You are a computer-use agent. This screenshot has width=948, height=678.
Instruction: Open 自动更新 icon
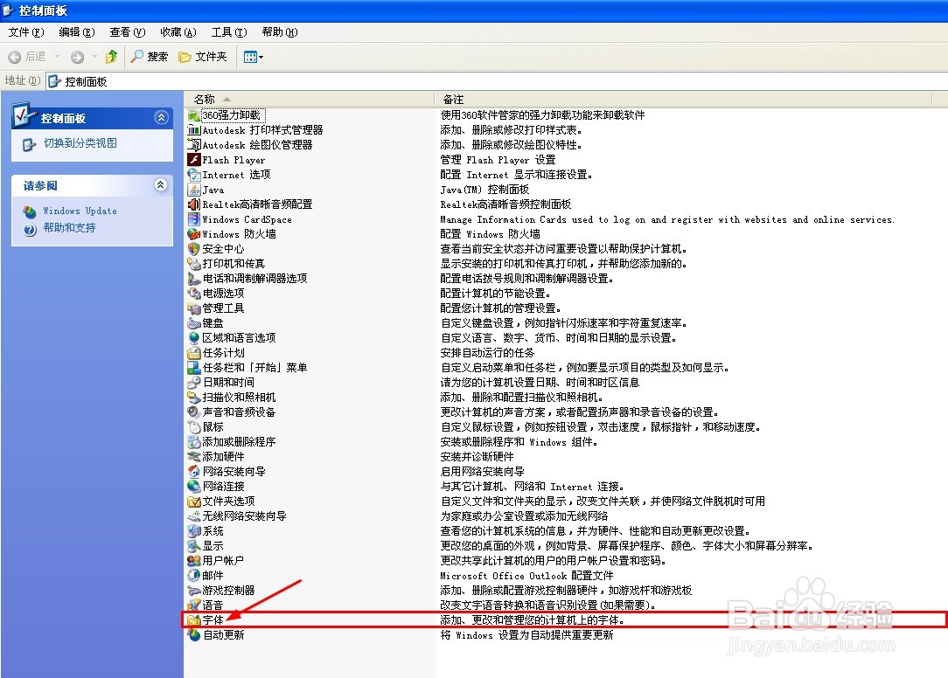193,635
